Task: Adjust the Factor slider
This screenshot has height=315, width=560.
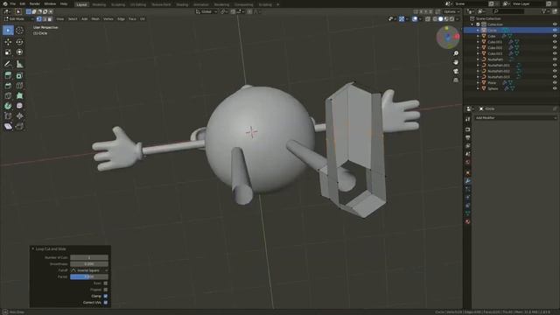Action: [89, 276]
